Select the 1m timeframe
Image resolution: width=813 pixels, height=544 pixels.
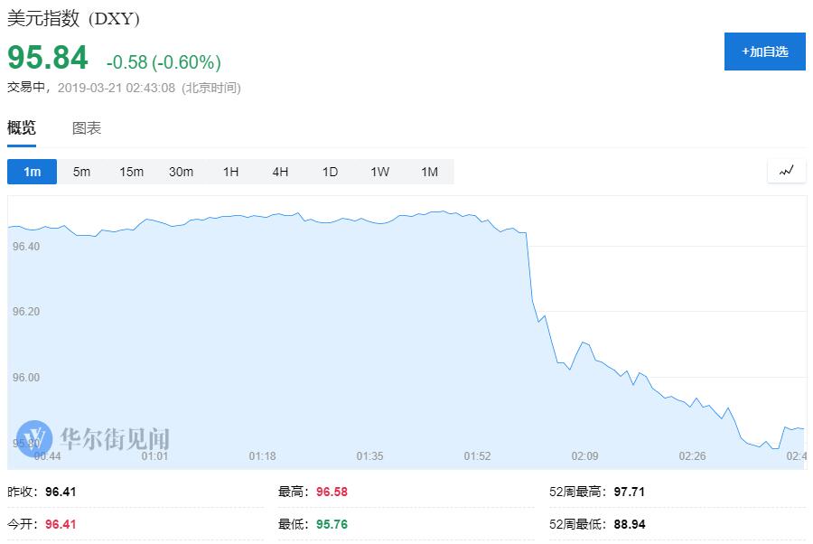(x=32, y=172)
